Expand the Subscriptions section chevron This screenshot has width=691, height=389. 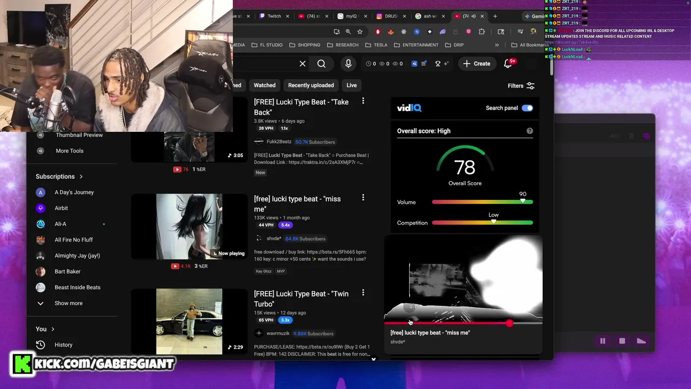pos(81,177)
